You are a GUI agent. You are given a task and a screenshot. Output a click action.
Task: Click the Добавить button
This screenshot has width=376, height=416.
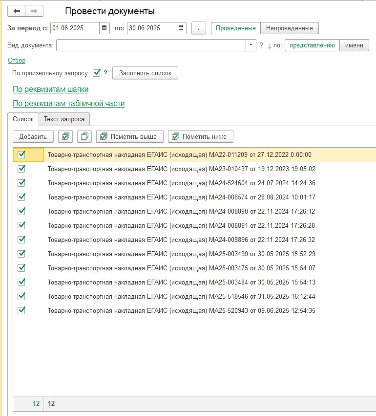(x=33, y=137)
